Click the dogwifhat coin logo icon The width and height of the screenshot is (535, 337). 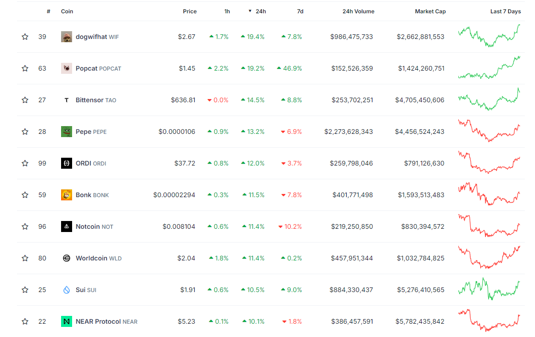click(67, 37)
